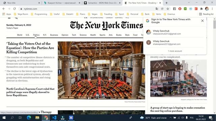Viewport: 216px width, 121px height.
Task: Open the Rain and snow weather widget
Action: pyautogui.click(x=153, y=118)
